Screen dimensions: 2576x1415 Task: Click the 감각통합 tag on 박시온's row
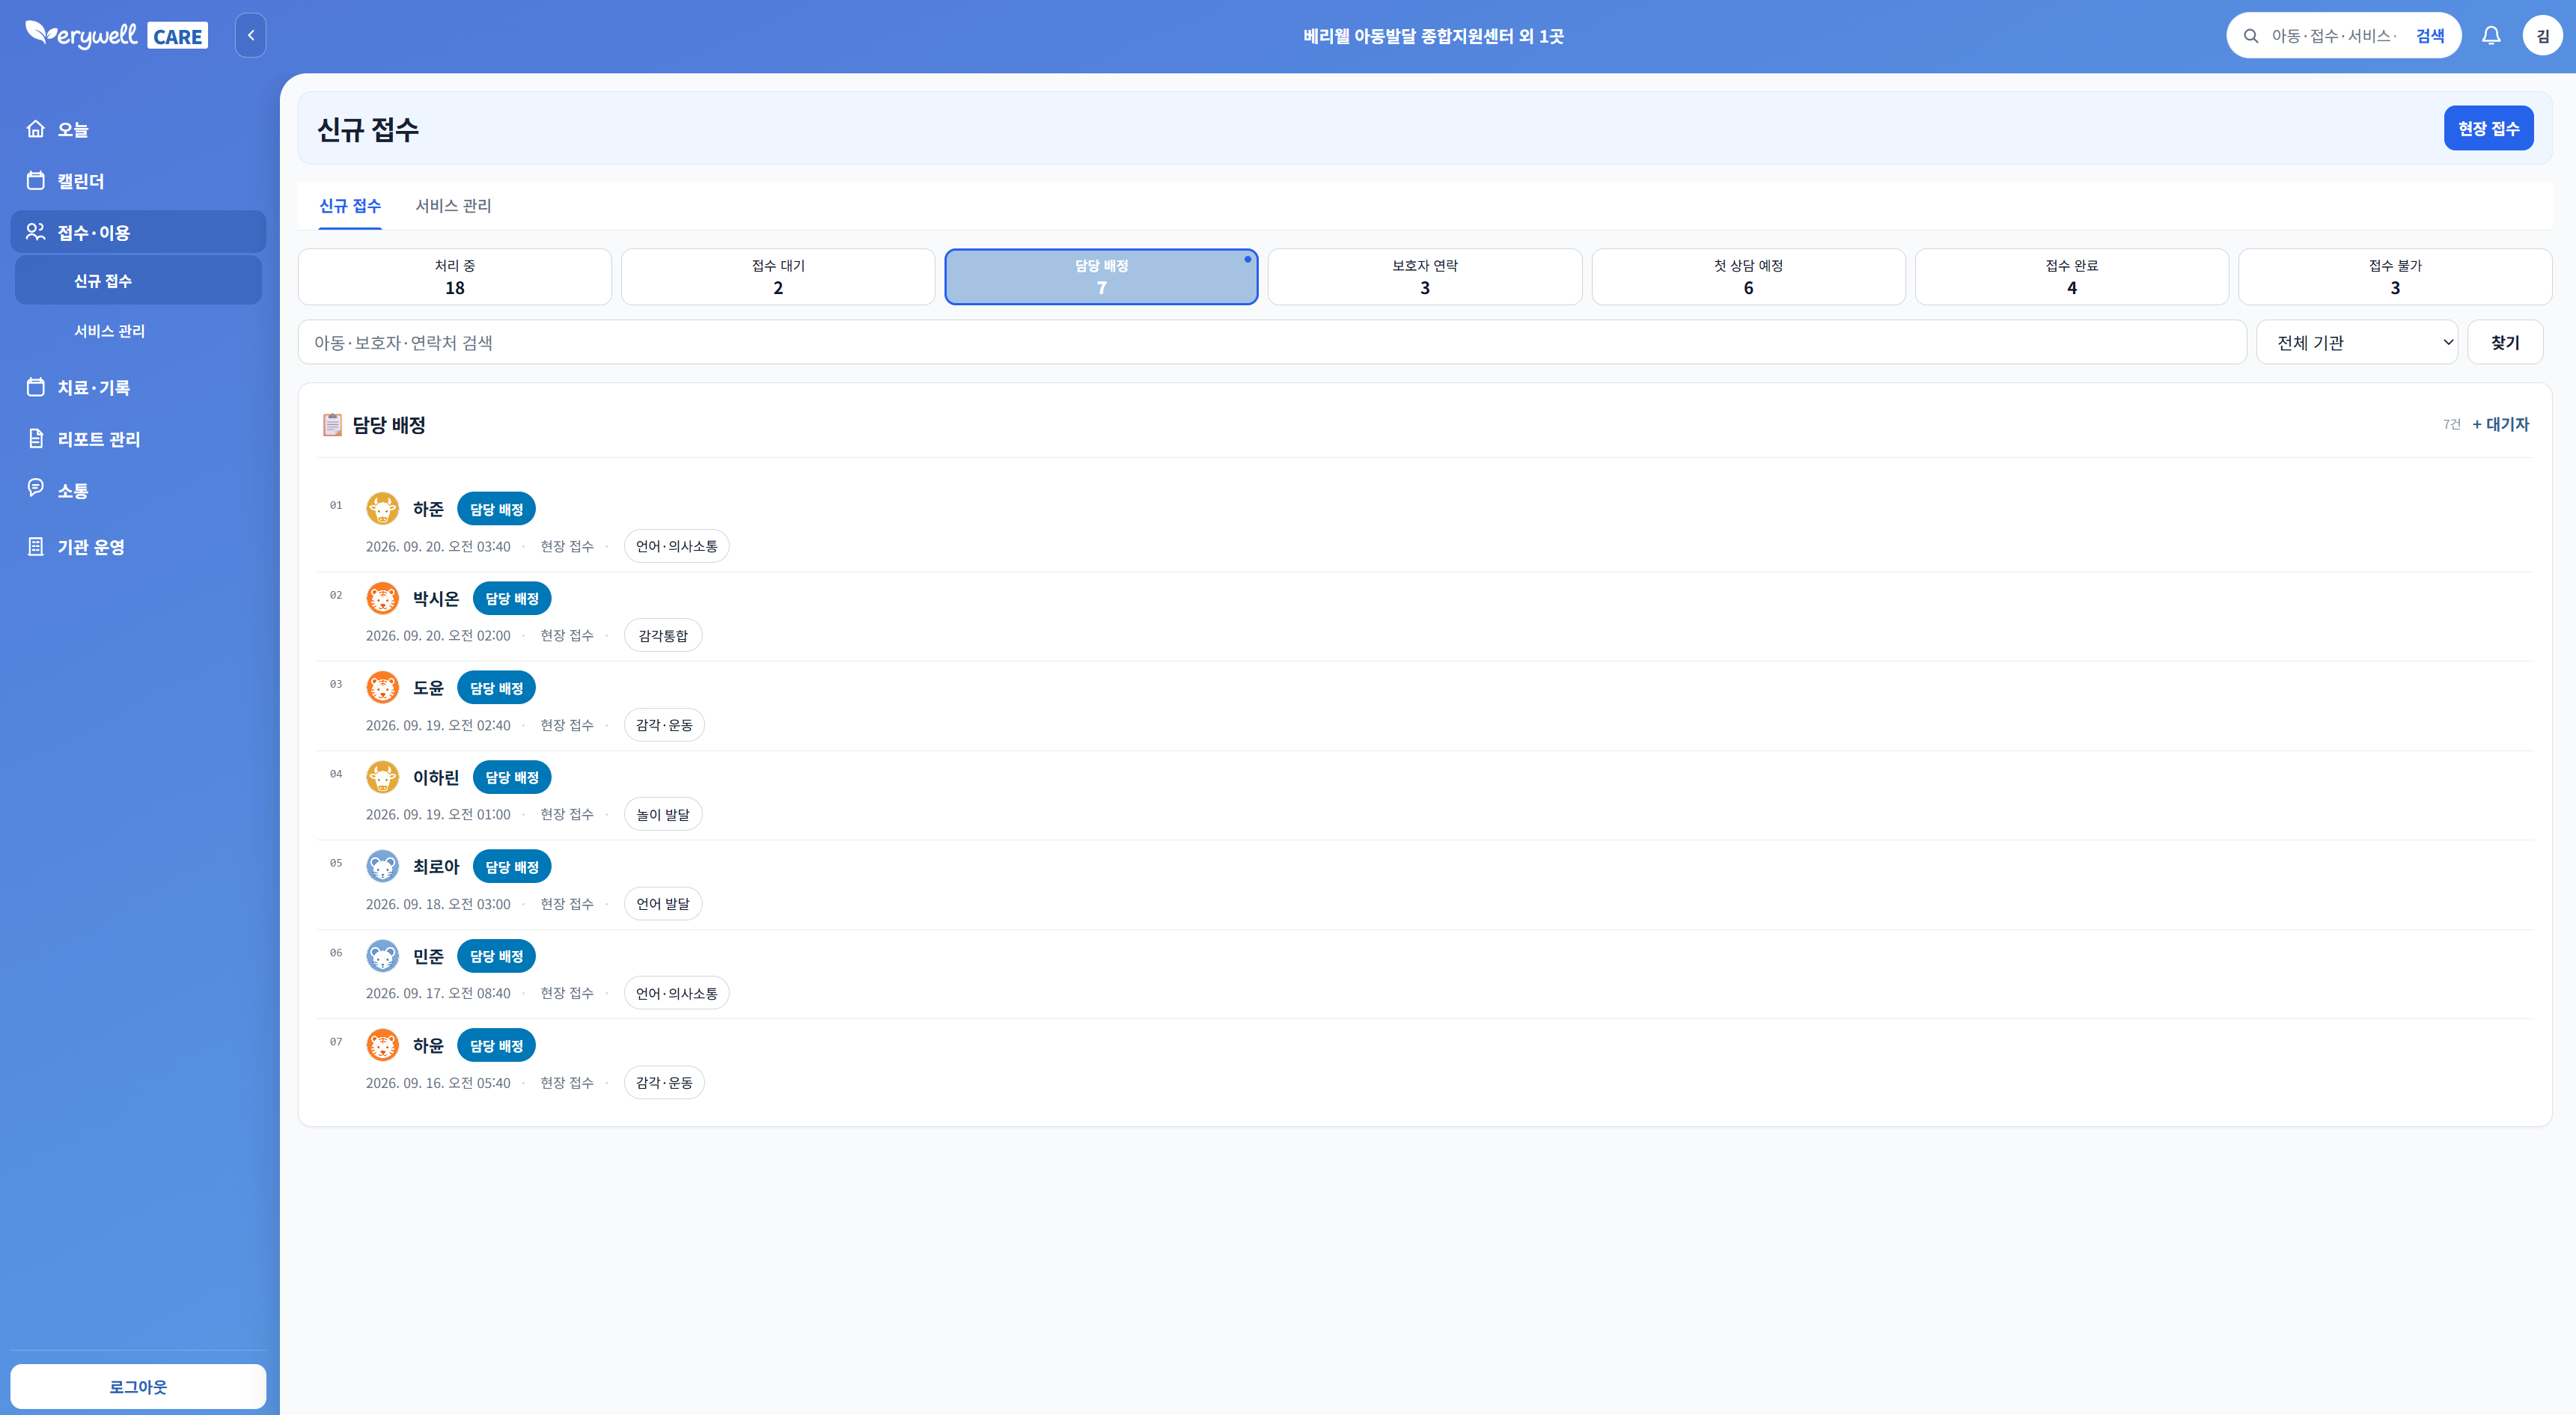coord(663,635)
